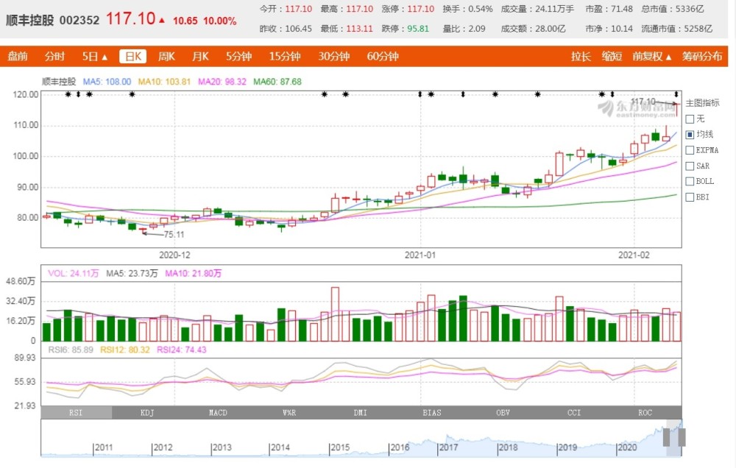Click stock name 顺丰控股 in header

tap(29, 20)
